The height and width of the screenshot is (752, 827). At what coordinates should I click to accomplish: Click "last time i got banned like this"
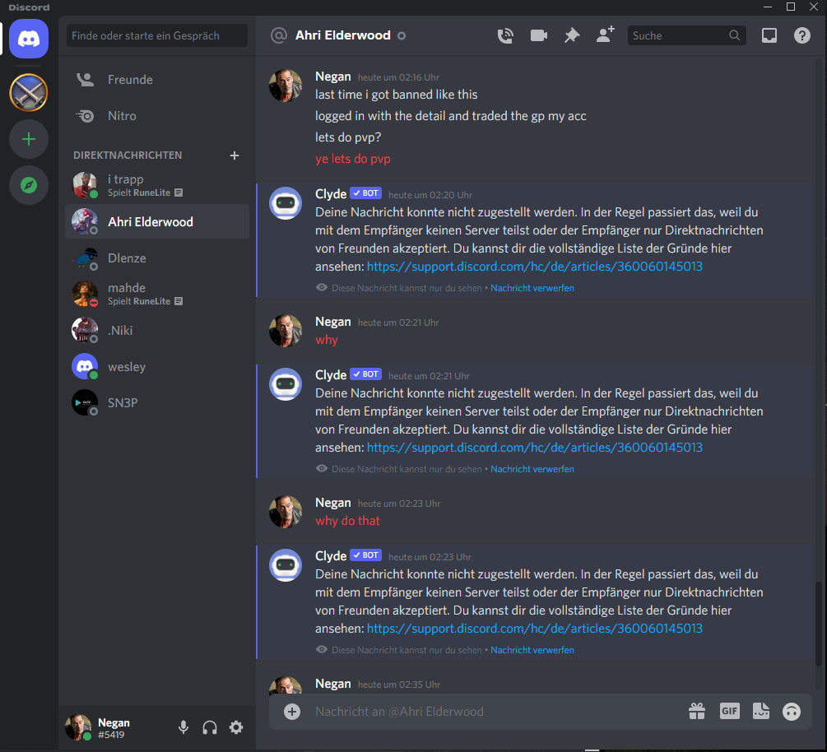tap(396, 95)
